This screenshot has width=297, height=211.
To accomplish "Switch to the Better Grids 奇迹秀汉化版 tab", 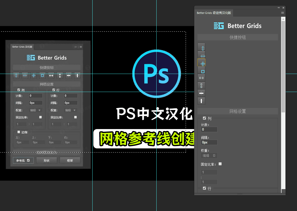I will click(214, 13).
